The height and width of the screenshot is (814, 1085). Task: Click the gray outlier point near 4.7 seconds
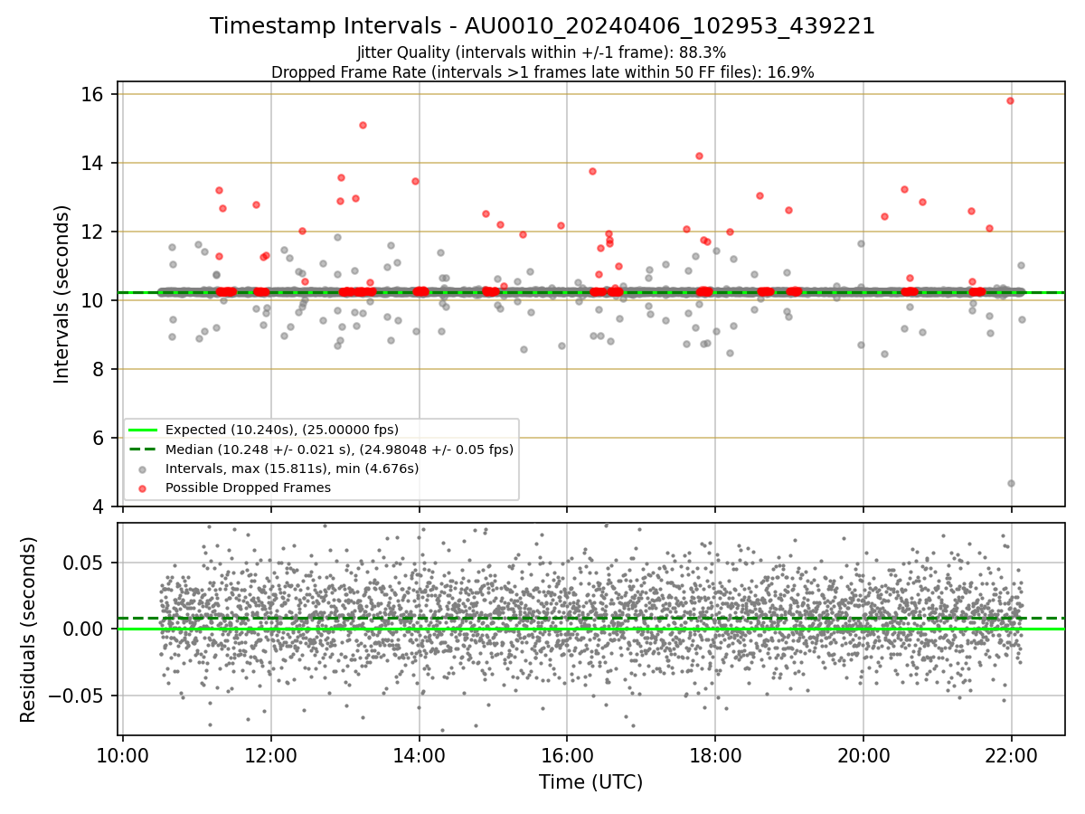pyautogui.click(x=1011, y=483)
